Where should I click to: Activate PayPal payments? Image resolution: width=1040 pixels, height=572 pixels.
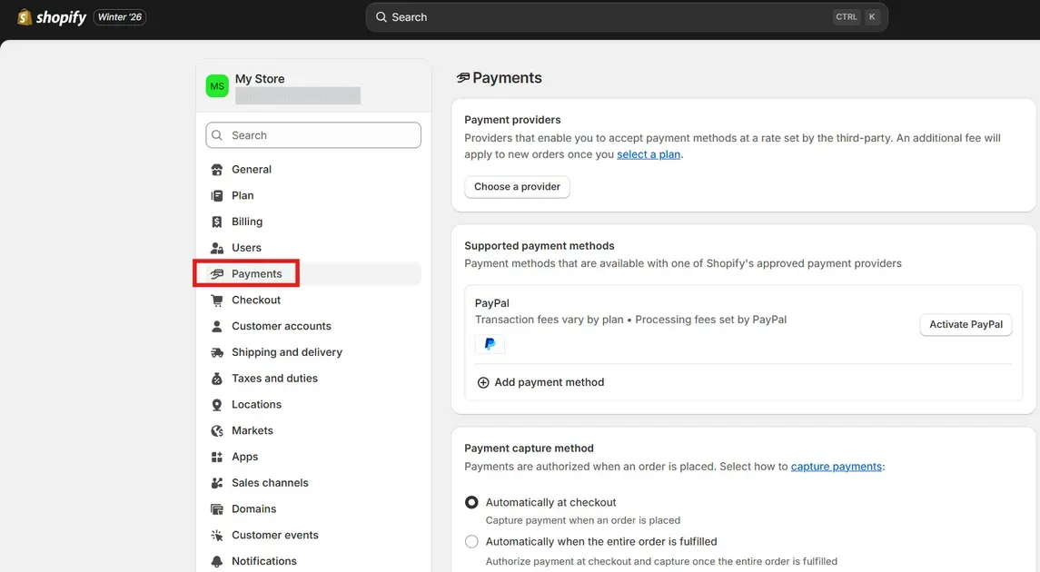coord(966,324)
